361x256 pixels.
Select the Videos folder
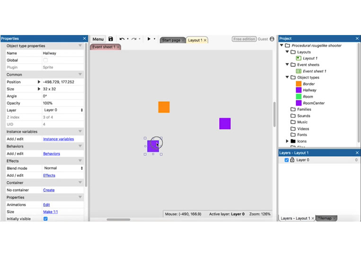300,128
